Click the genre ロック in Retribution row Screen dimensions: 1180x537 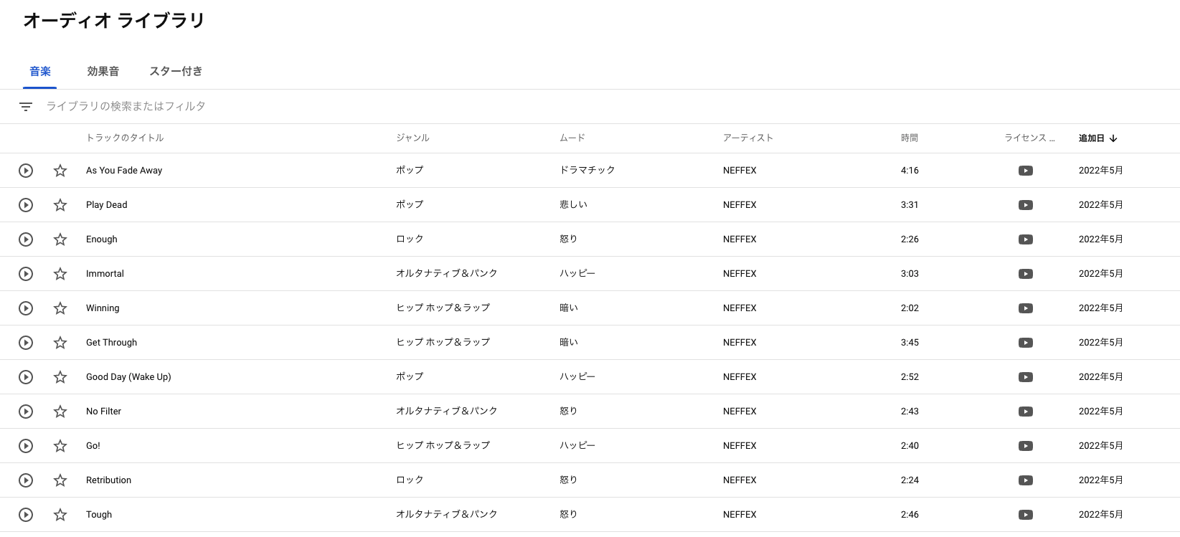tap(410, 480)
